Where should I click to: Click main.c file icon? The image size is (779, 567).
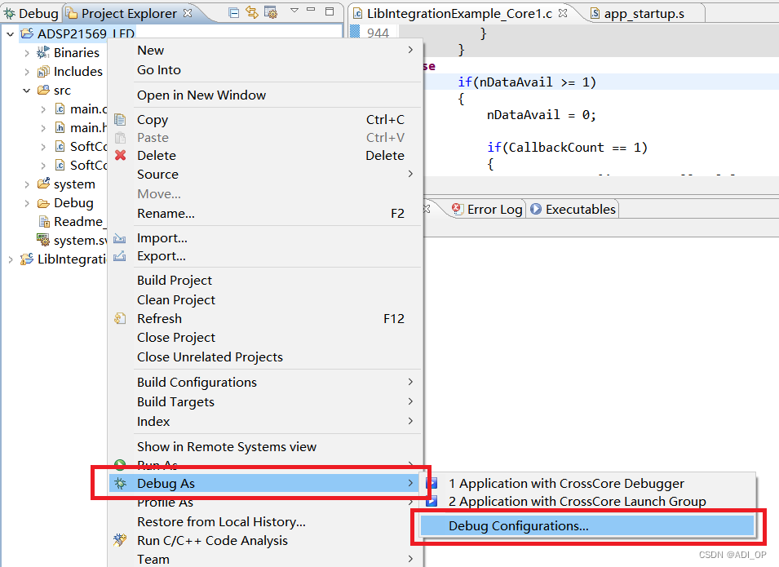pos(60,109)
